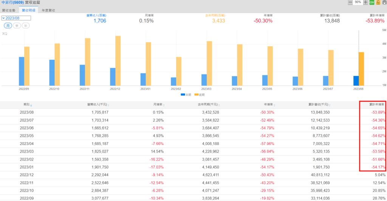387x201 pixels.
Task: Click monthly growth value 2.26%
Action: pos(158,121)
